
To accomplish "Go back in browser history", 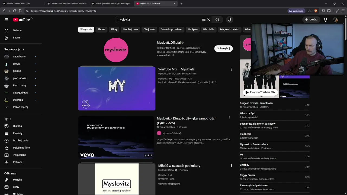I will point(4,11).
